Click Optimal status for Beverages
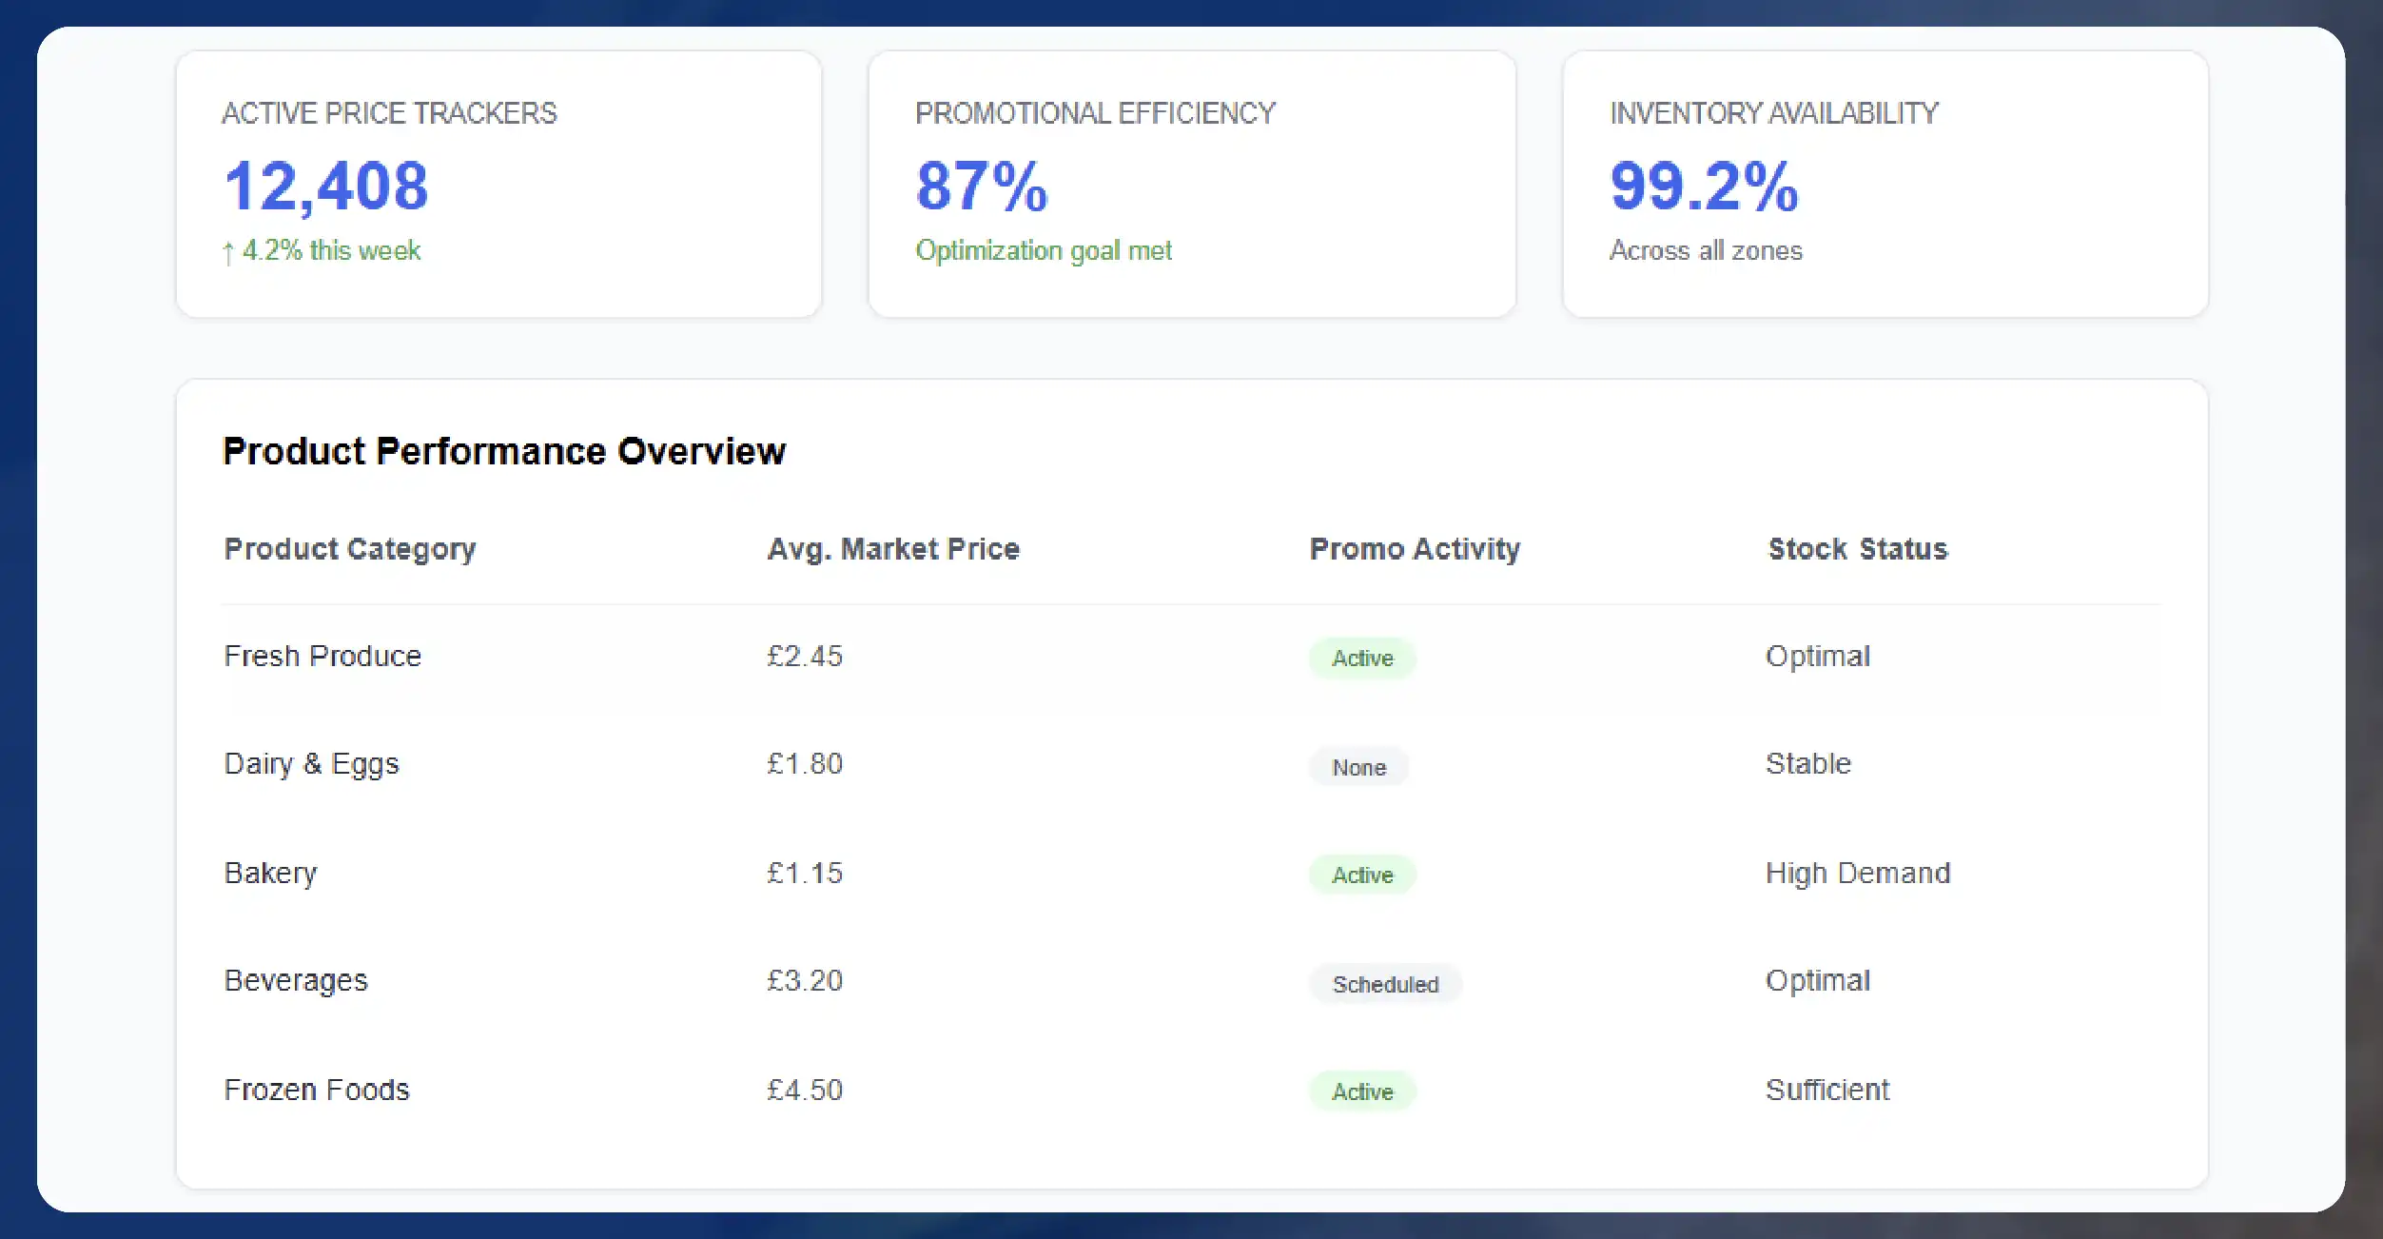This screenshot has width=2383, height=1239. [x=1818, y=981]
